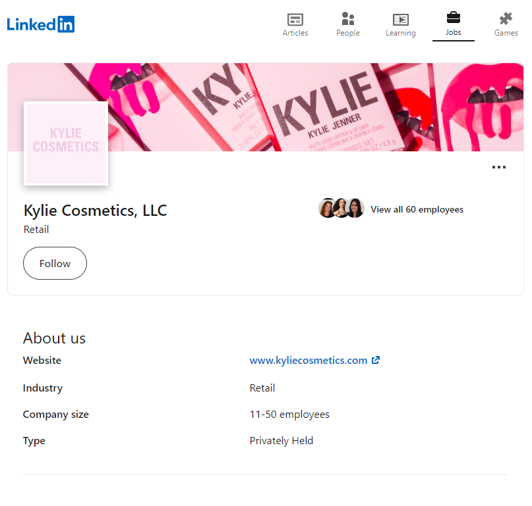The image size is (532, 506).
Task: Open the Games puzzle icon
Action: [x=506, y=20]
